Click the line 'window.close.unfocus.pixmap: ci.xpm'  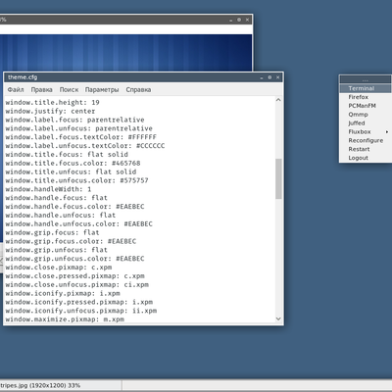[76, 284]
